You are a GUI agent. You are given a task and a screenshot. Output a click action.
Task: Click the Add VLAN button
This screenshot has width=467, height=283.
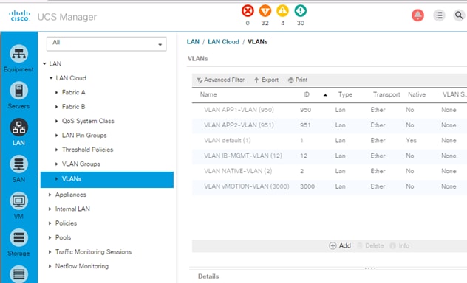[340, 245]
